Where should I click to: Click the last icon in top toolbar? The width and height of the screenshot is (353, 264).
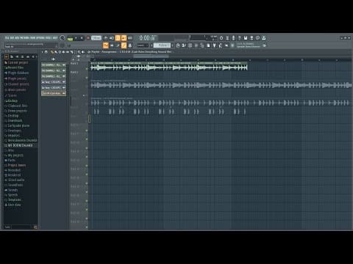(264, 38)
